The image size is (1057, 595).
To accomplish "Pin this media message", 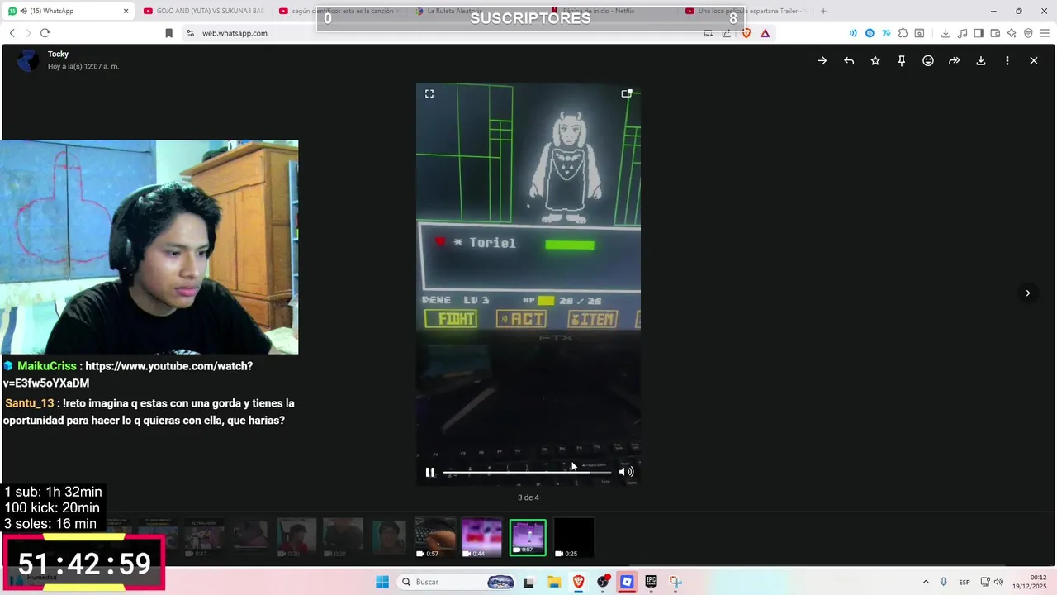I will [902, 60].
